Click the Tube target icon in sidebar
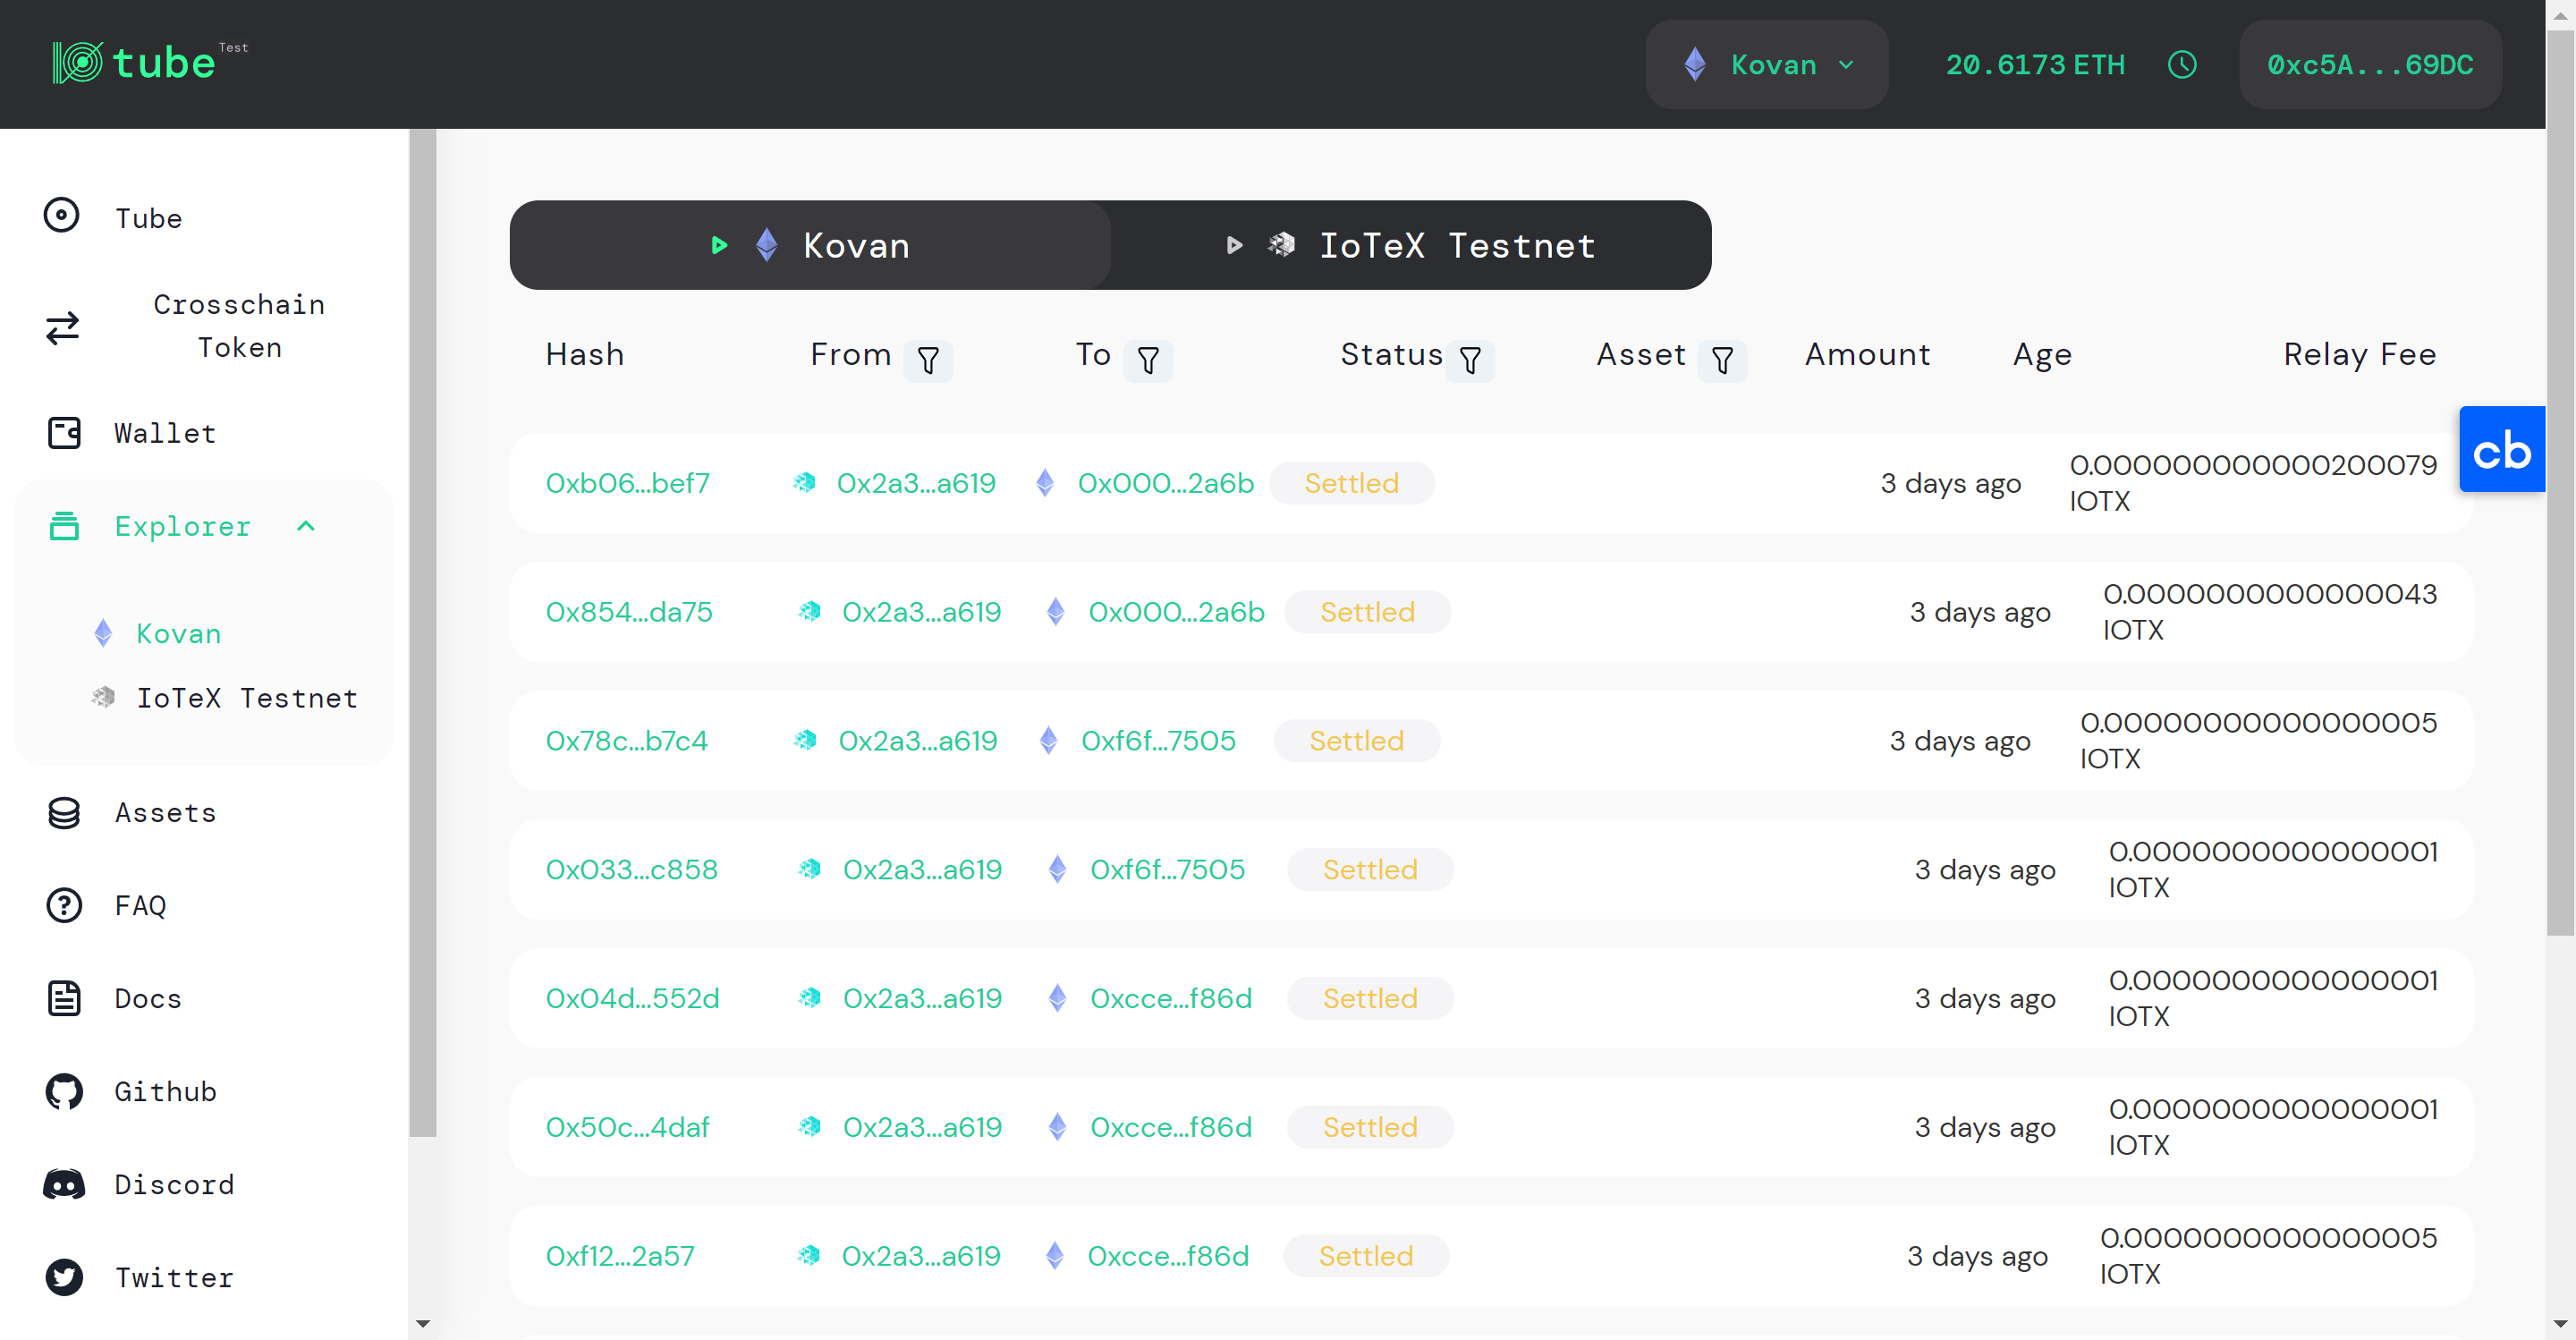This screenshot has width=2576, height=1340. 62,215
